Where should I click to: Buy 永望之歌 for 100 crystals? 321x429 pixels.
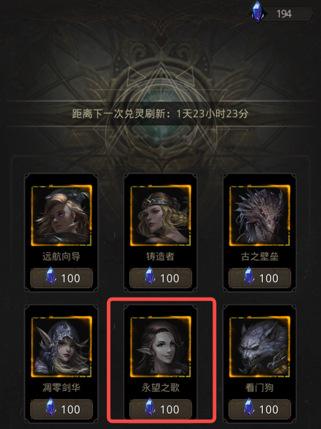point(161,409)
